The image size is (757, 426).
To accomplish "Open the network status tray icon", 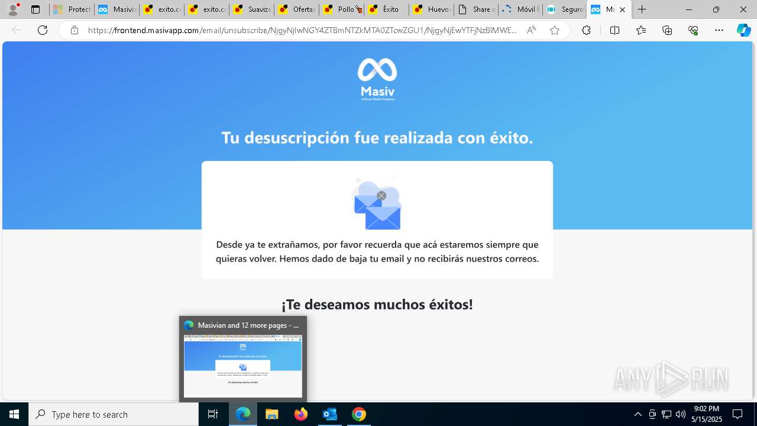I will (x=666, y=414).
